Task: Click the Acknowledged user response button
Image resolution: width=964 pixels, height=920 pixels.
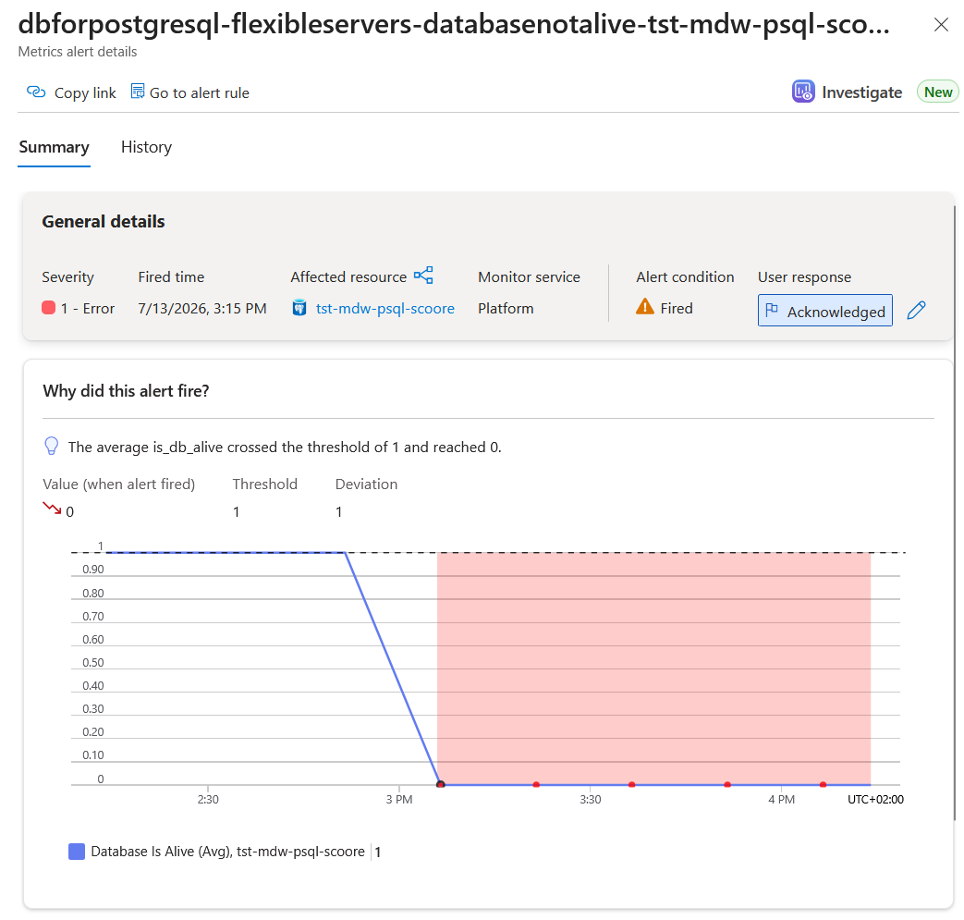Action: pyautogui.click(x=825, y=311)
